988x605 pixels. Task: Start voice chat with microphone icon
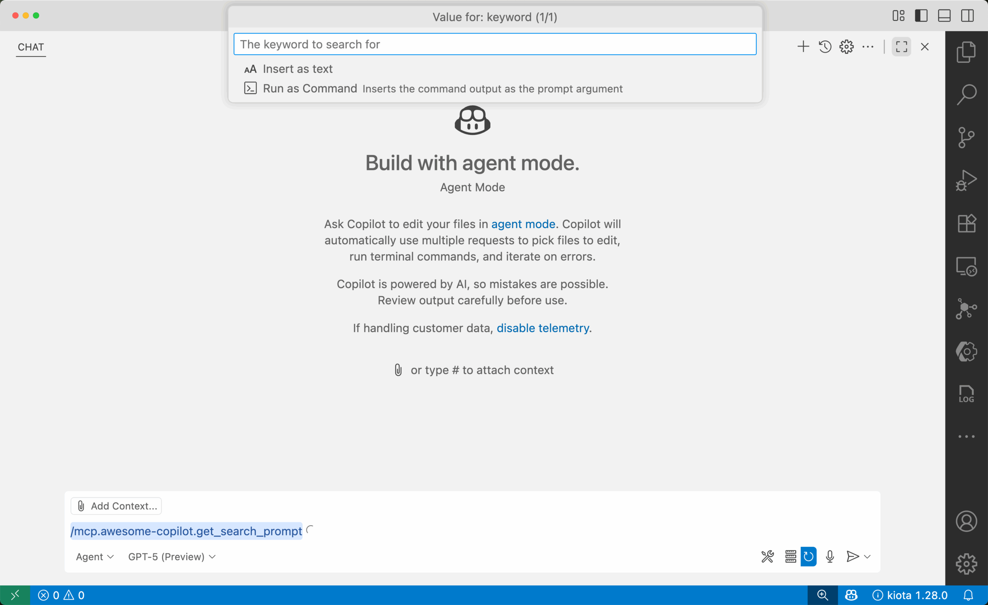(830, 556)
